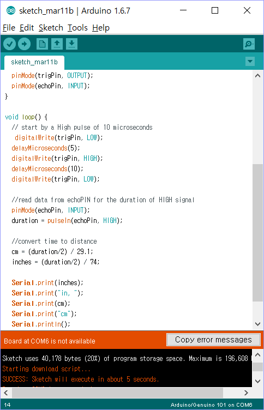Open the File menu
Viewport: 264px width, 410px height.
click(9, 28)
